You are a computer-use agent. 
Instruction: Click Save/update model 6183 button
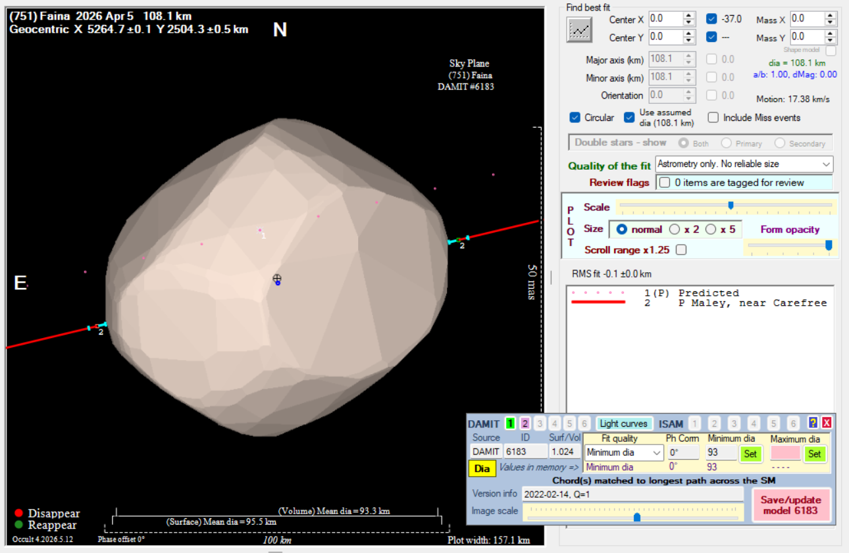[x=792, y=505]
